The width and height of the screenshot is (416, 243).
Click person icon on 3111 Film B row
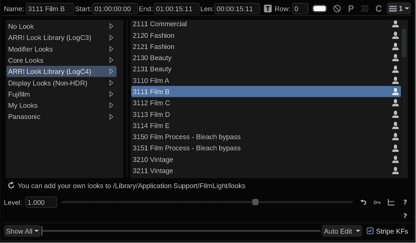(x=395, y=91)
